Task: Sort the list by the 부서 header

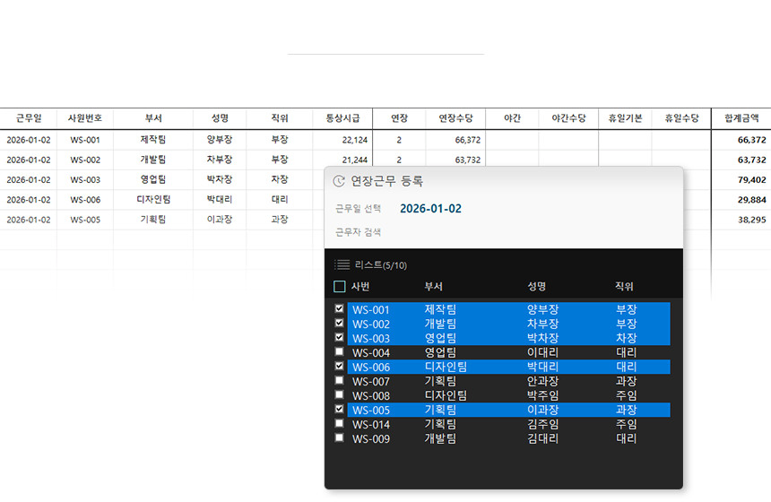Action: 434,287
